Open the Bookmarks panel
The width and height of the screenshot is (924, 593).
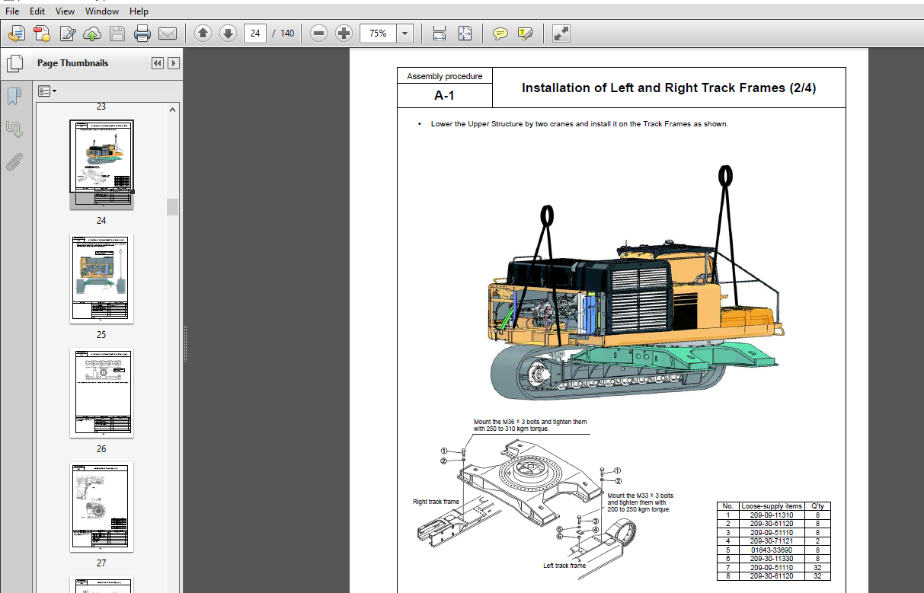14,96
